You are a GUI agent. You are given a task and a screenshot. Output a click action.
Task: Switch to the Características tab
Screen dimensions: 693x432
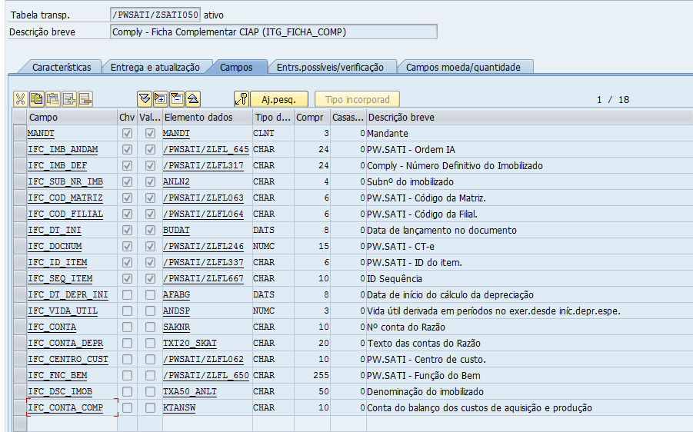pos(61,68)
